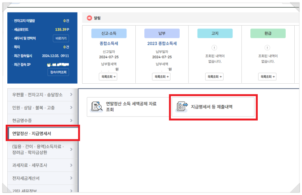Click the 알림 heading text
302x195 pixels.
tap(97, 18)
